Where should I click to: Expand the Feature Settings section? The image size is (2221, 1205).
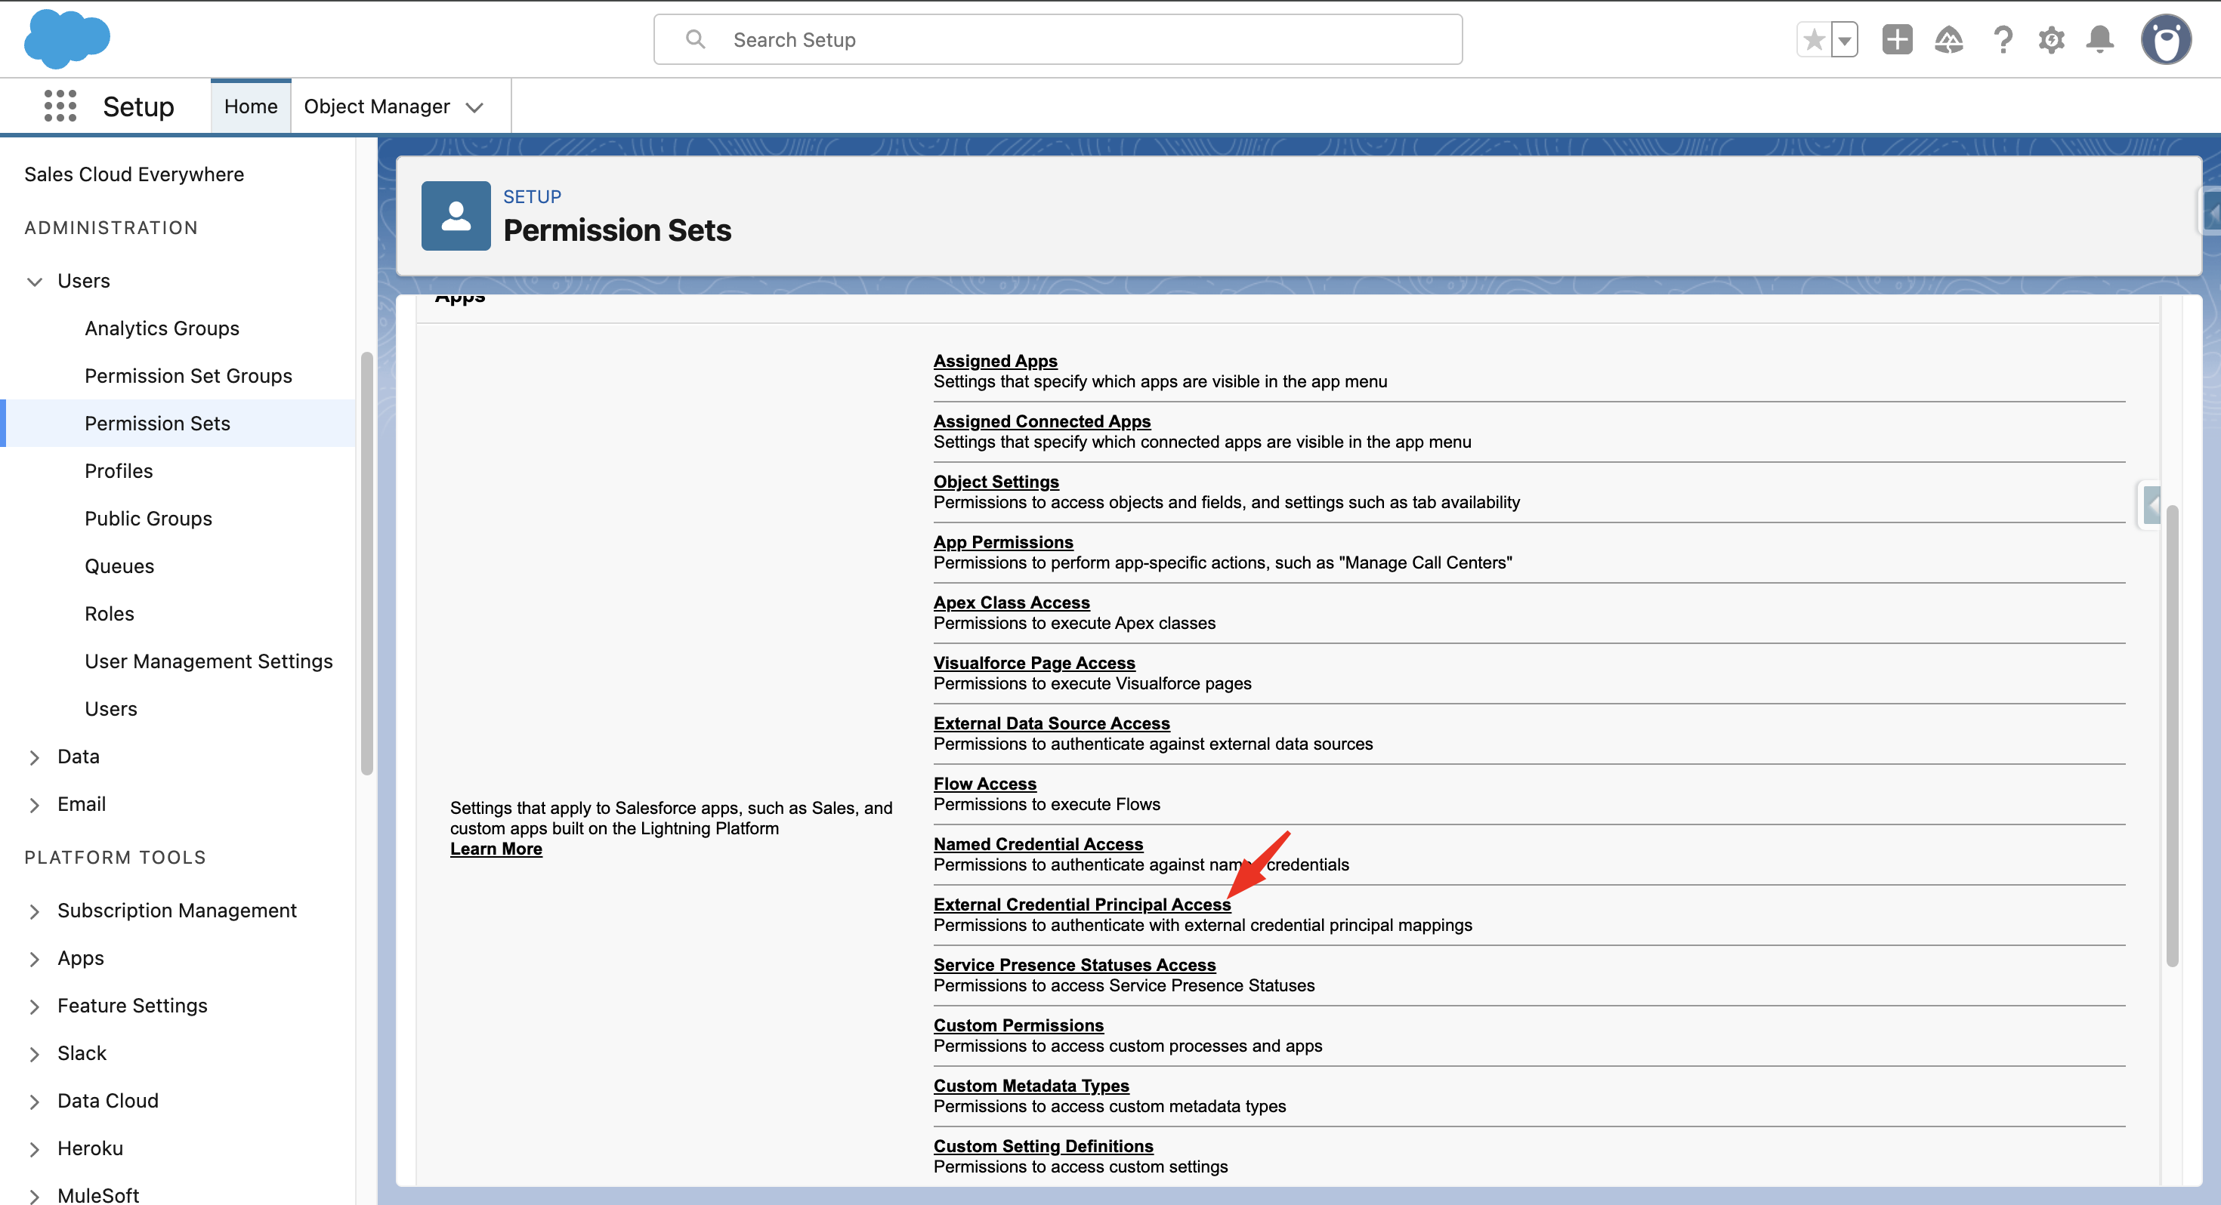(35, 1006)
